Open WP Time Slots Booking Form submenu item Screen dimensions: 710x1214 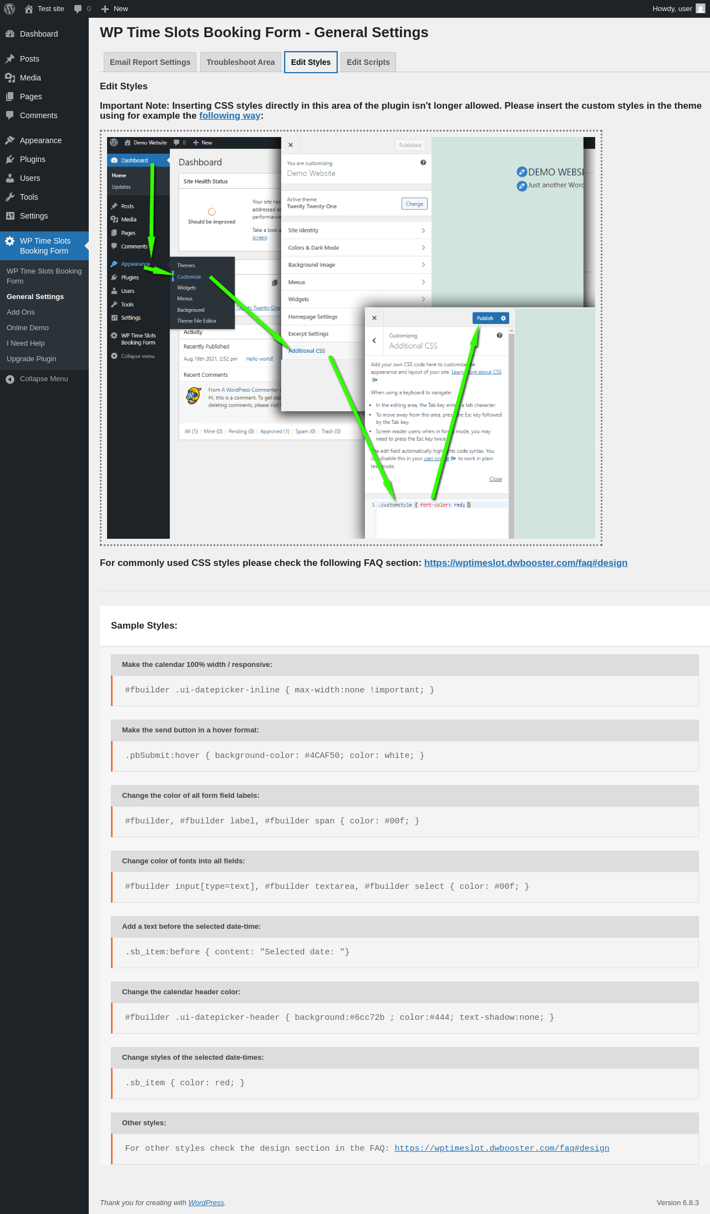[x=44, y=276]
